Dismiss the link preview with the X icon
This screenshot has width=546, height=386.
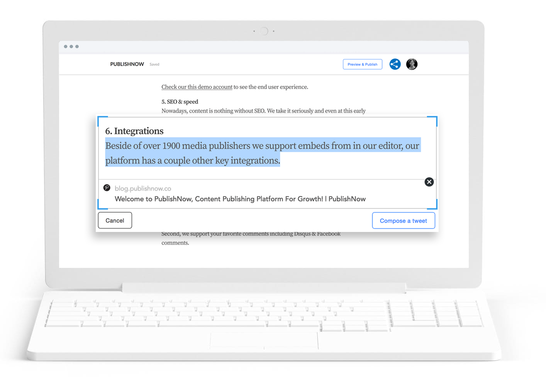(429, 182)
